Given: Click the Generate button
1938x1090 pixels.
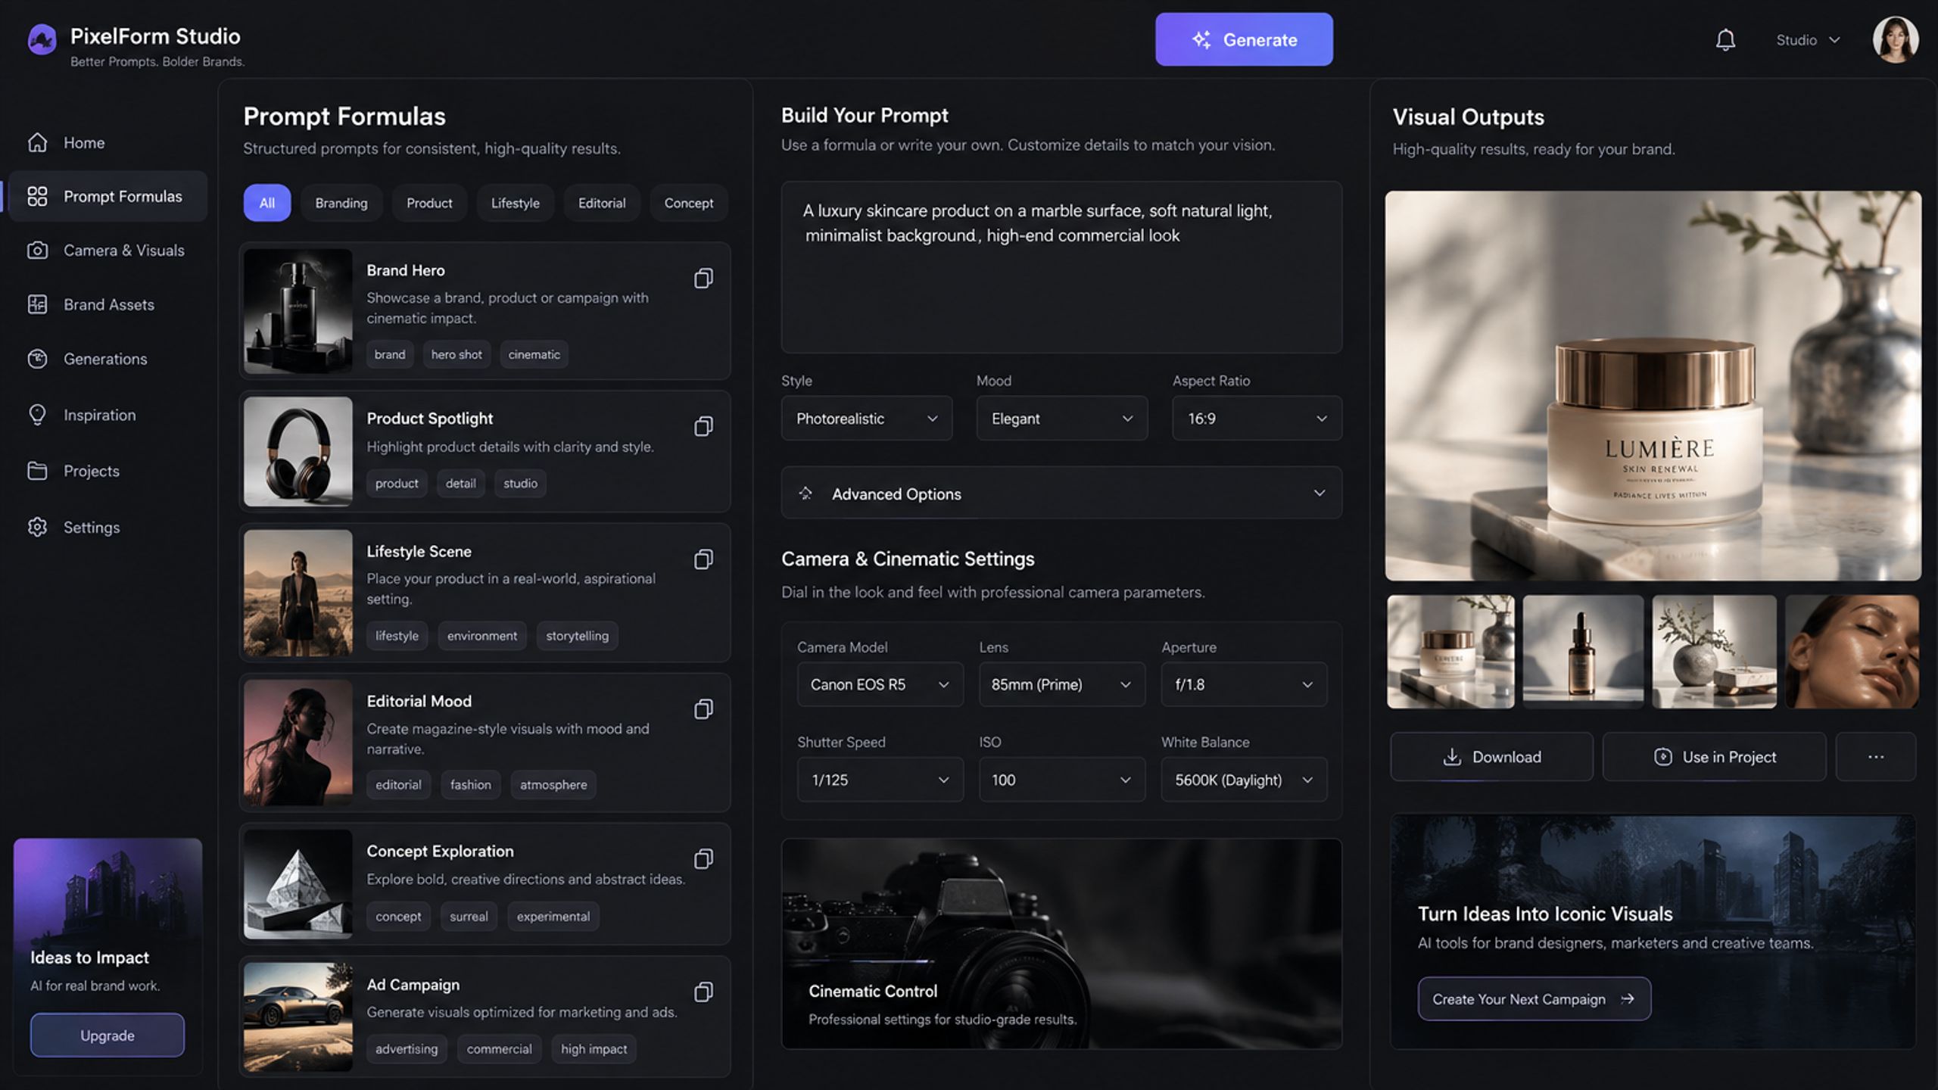Looking at the screenshot, I should 1244,39.
